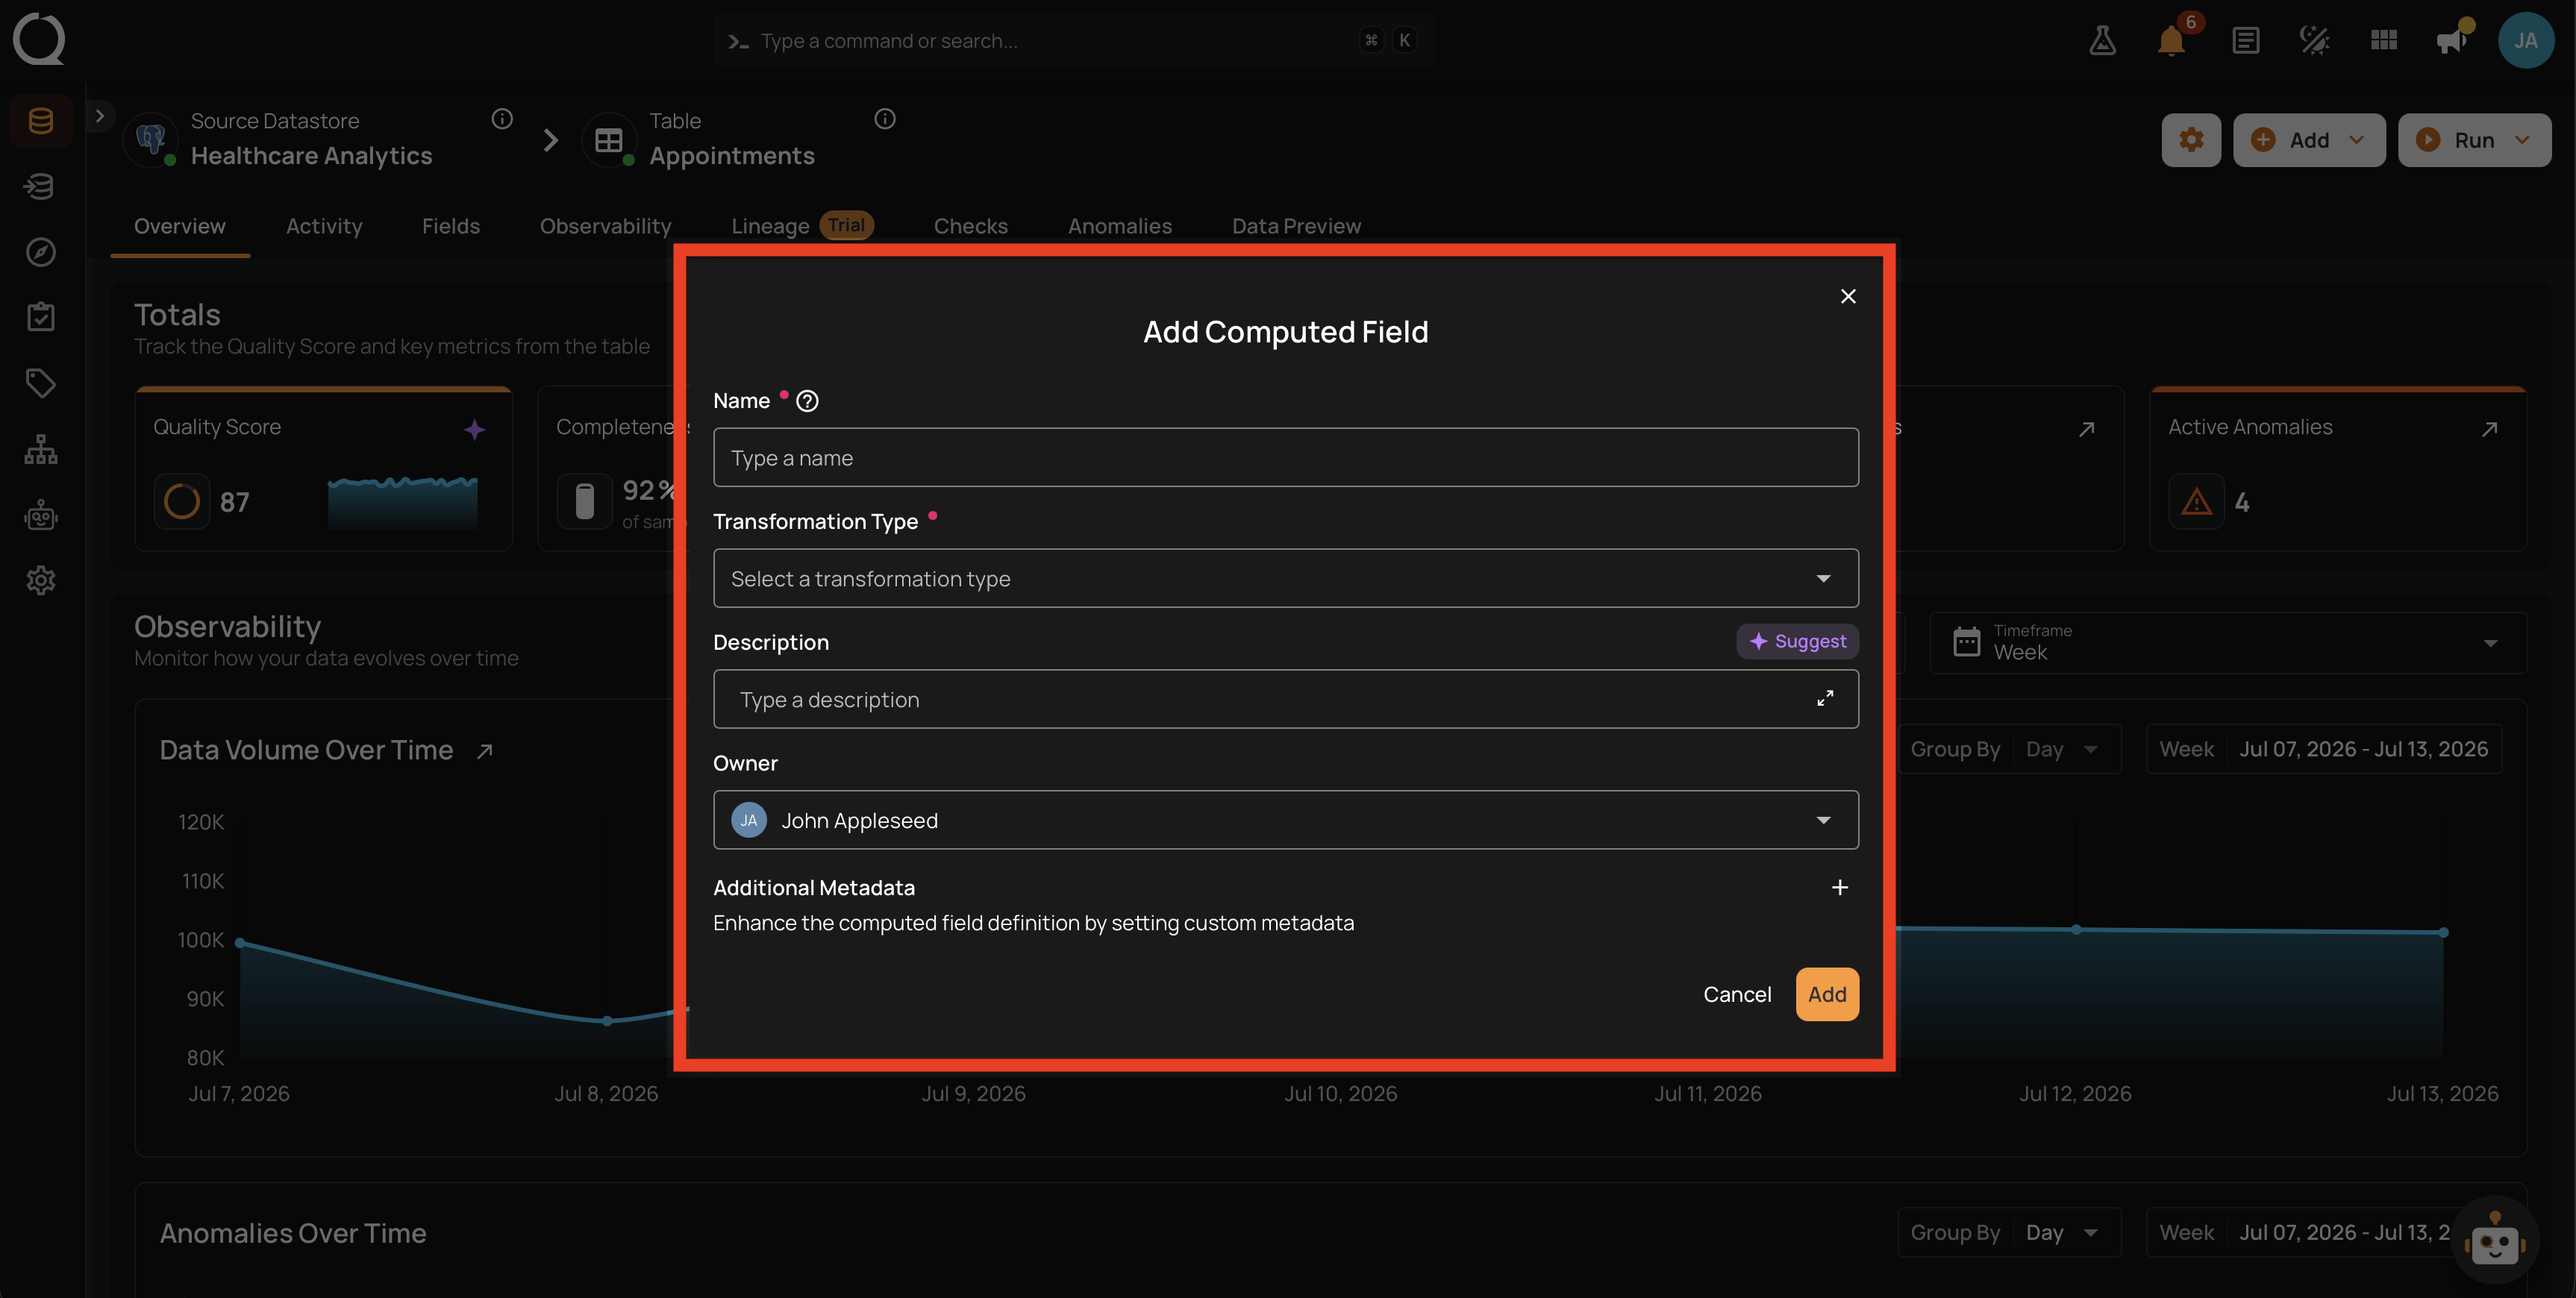Open the document notes icon in header
Screen dimensions: 2576x1298
point(2245,40)
